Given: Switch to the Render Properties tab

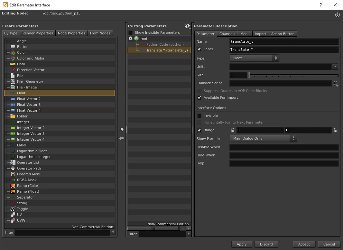Looking at the screenshot, I should tap(38, 33).
